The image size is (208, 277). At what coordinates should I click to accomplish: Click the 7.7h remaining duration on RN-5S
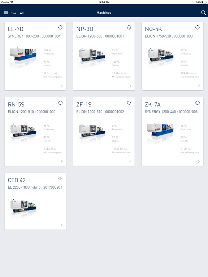50,149
